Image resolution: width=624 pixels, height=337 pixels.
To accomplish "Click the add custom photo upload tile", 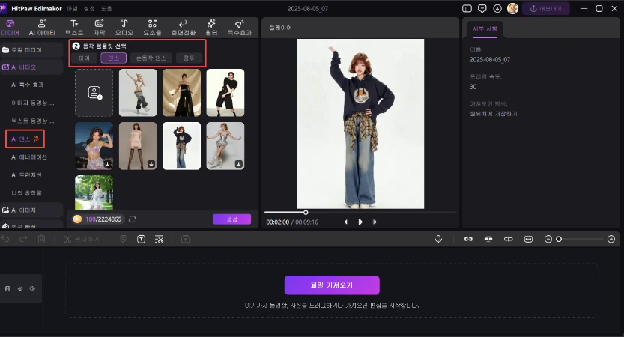I will pos(94,93).
